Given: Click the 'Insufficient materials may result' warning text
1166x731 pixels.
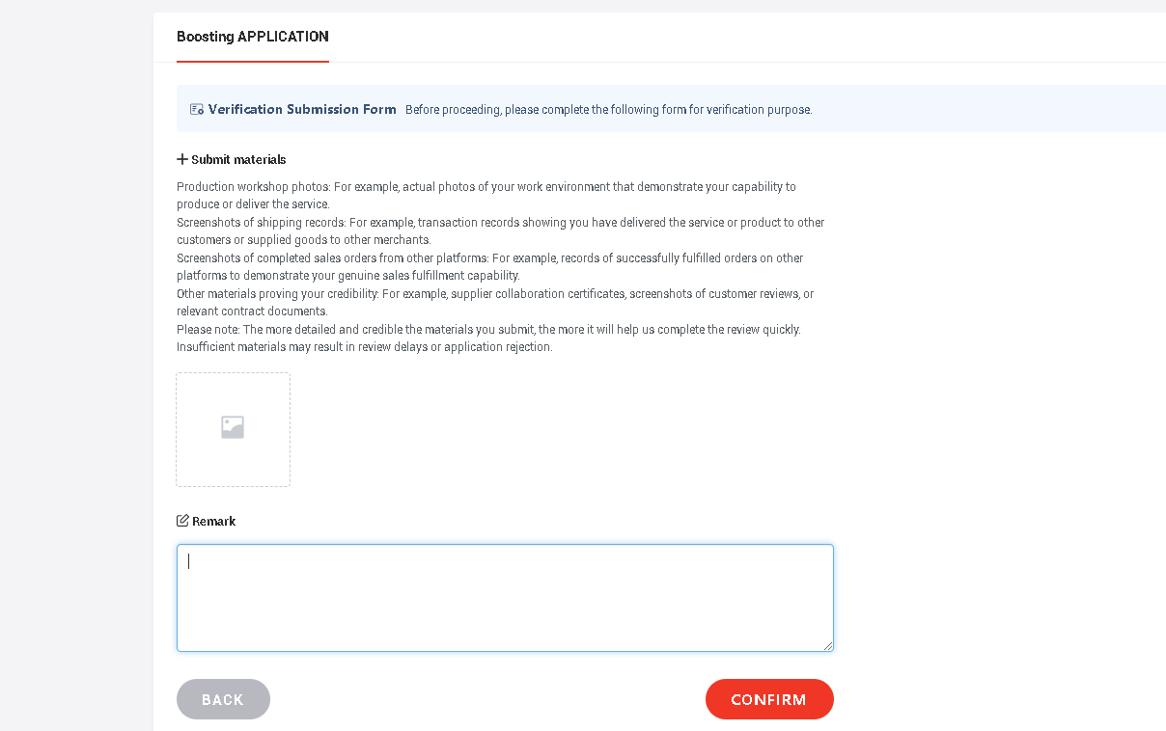Looking at the screenshot, I should (365, 347).
